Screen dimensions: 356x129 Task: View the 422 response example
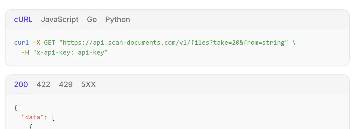click(x=43, y=84)
